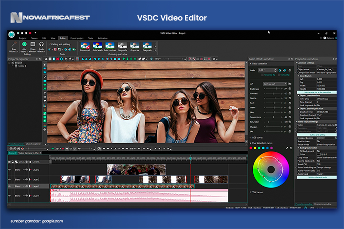Mute audio on Layer 2
The height and width of the screenshot is (229, 344).
(27, 179)
